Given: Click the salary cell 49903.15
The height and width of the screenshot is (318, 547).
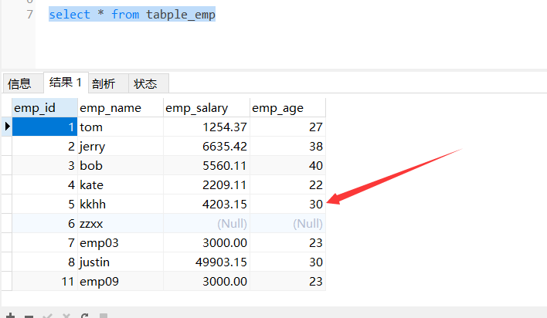Looking at the screenshot, I should (206, 262).
